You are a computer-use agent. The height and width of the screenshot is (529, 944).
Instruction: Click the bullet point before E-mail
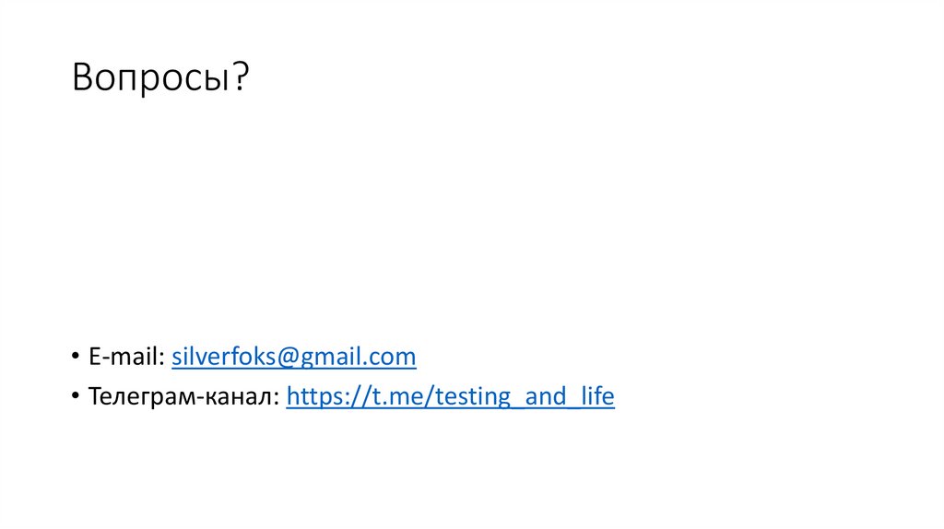pyautogui.click(x=75, y=358)
